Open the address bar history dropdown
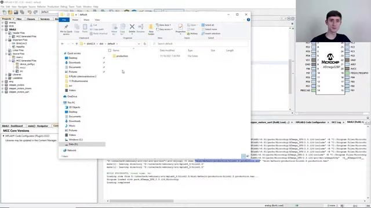This screenshot has height=208, width=371. pos(139,44)
